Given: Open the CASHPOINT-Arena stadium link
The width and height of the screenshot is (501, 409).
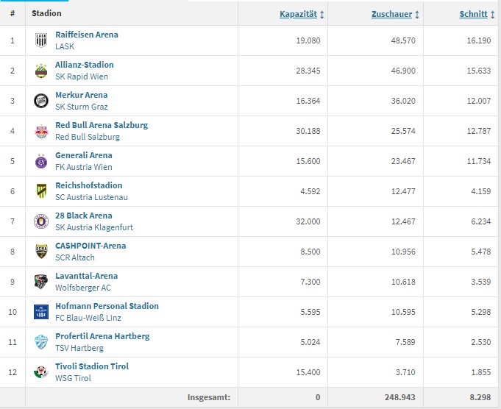Looking at the screenshot, I should click(90, 246).
